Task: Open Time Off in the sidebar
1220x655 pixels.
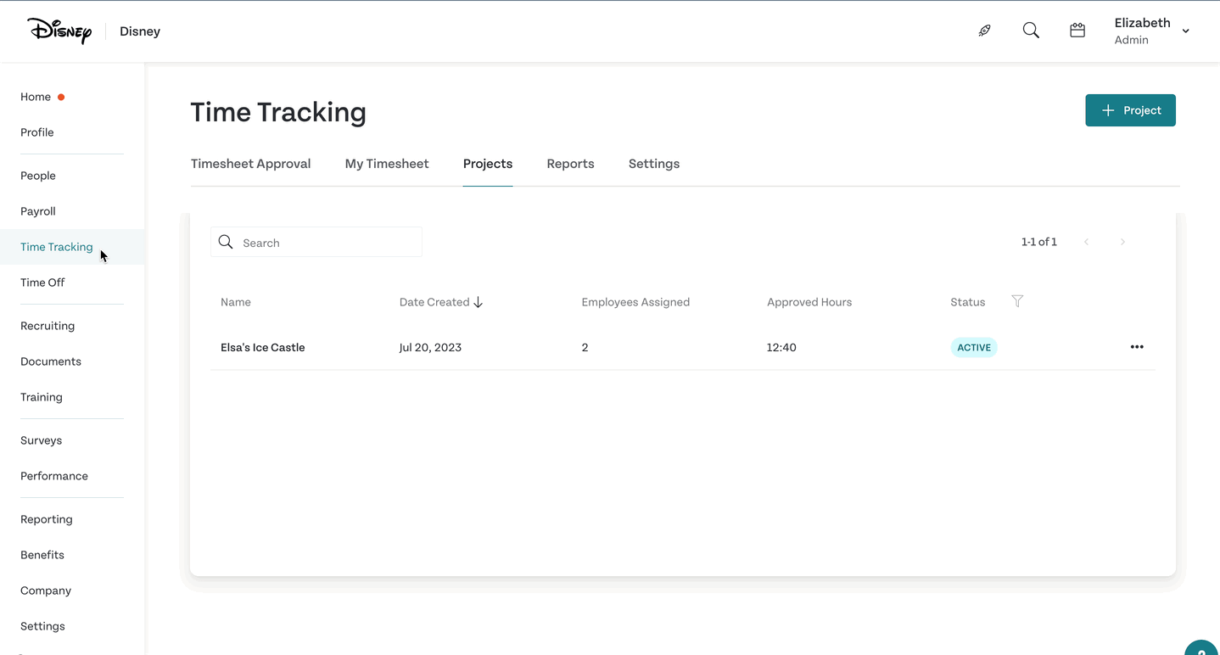Action: click(x=42, y=283)
